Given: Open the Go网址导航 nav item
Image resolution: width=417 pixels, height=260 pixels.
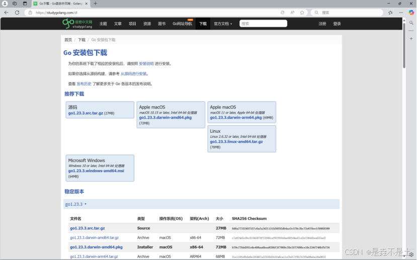Looking at the screenshot, I should [182, 24].
